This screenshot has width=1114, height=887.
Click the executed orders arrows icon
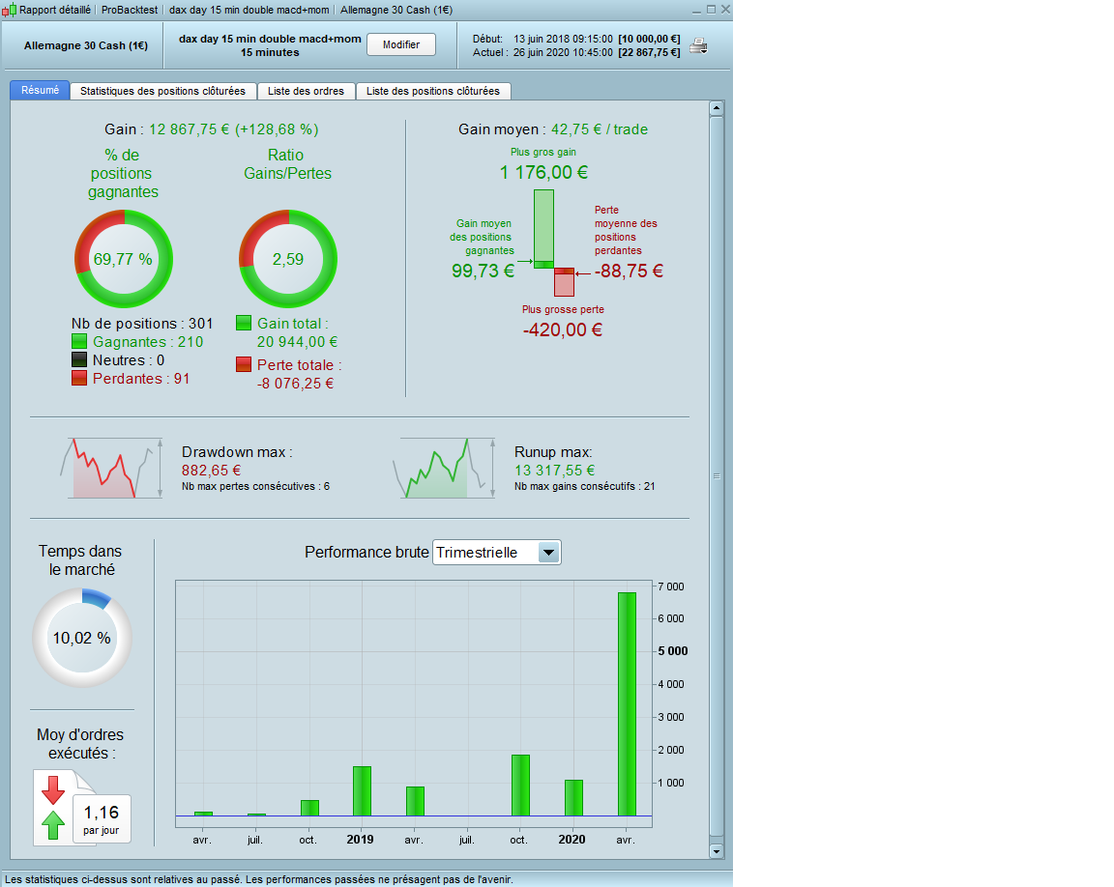click(x=53, y=808)
